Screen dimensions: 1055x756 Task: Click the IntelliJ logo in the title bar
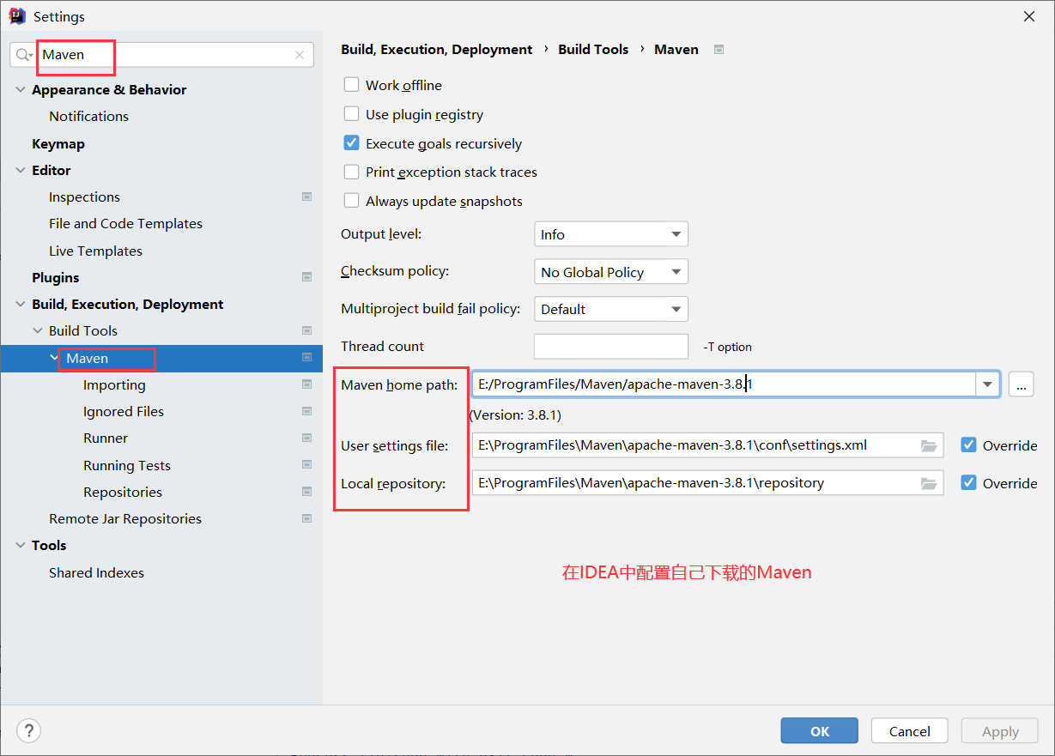tap(16, 16)
